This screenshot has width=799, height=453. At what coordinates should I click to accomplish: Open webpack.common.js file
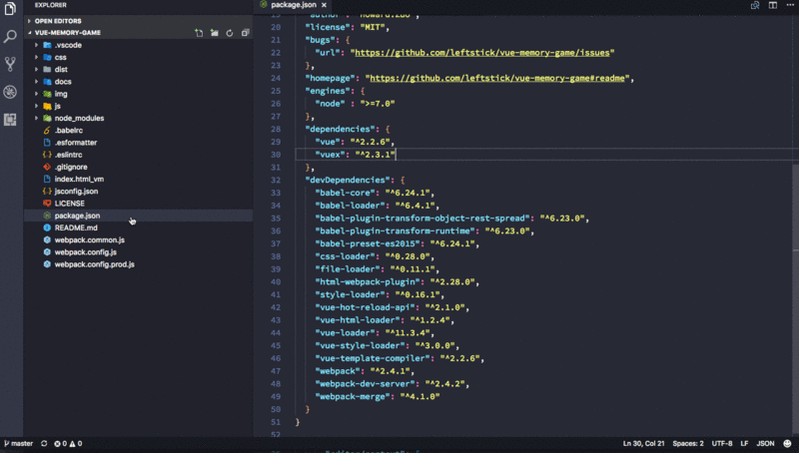[89, 239]
